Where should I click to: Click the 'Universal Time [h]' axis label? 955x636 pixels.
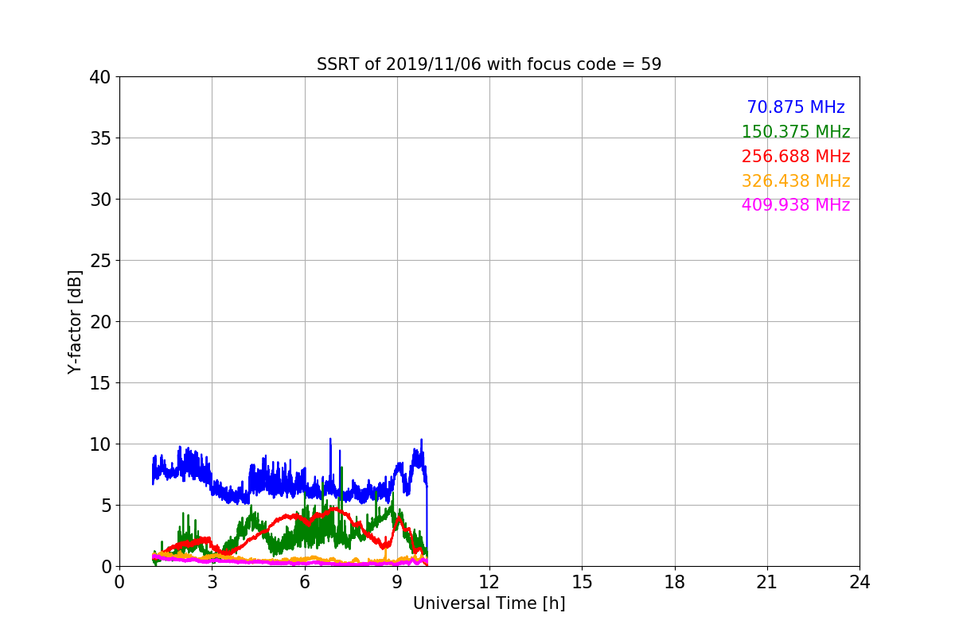tap(489, 603)
